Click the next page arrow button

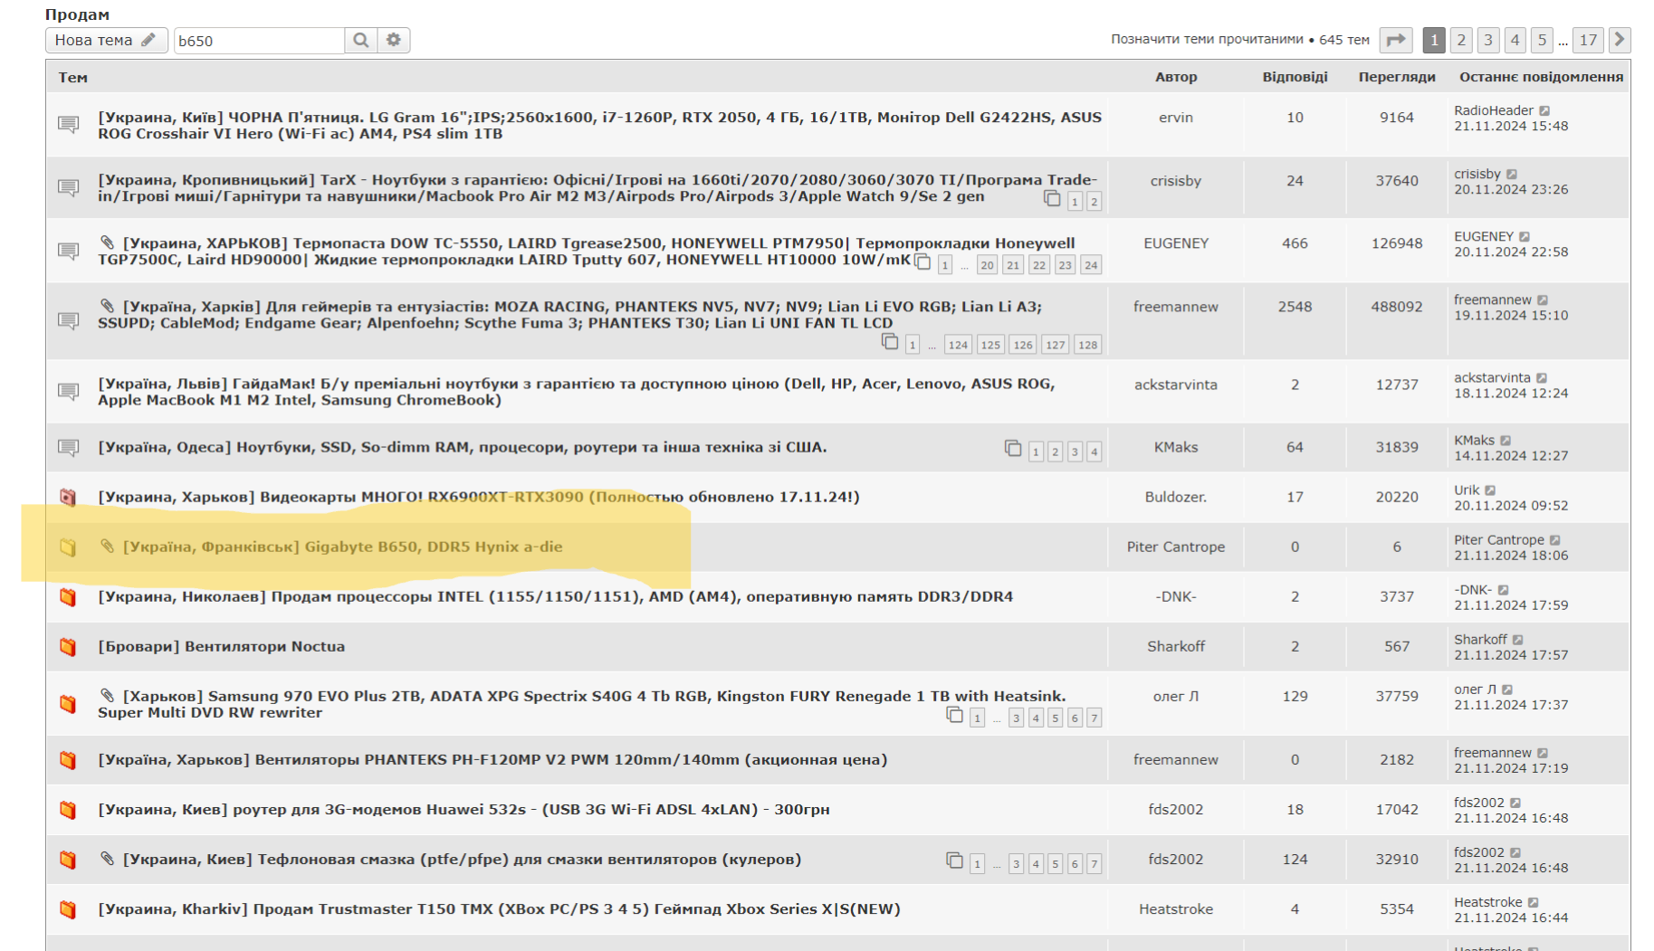pos(1620,40)
